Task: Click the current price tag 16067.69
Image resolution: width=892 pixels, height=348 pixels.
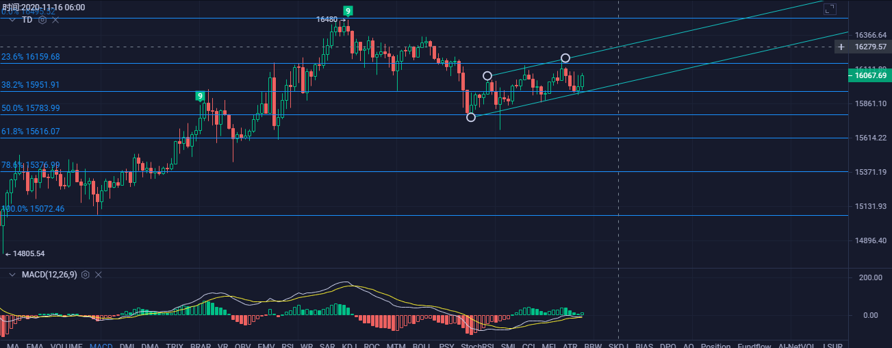Action: pyautogui.click(x=870, y=75)
